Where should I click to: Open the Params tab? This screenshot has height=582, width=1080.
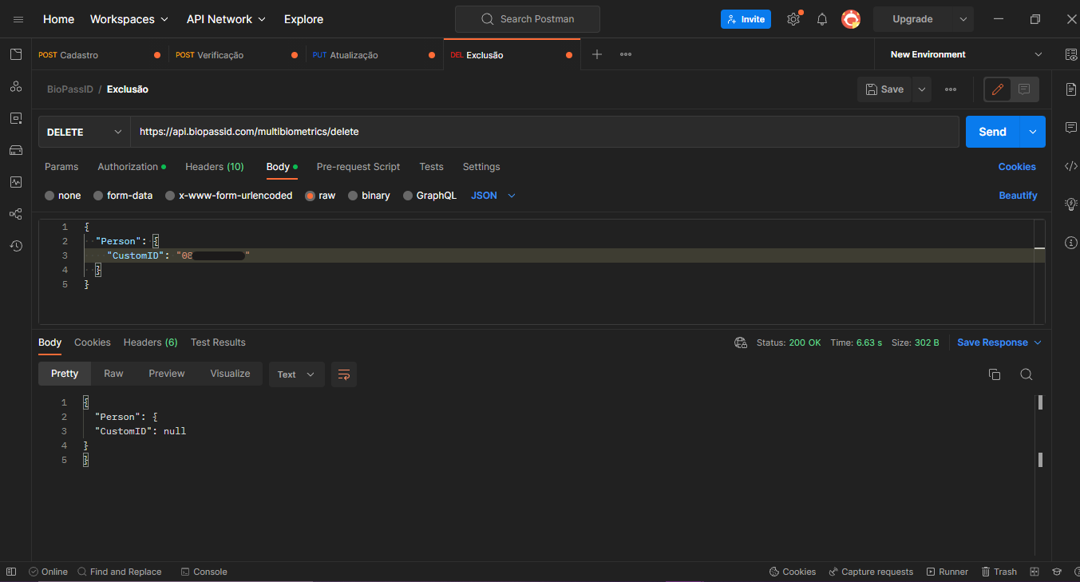pos(61,167)
